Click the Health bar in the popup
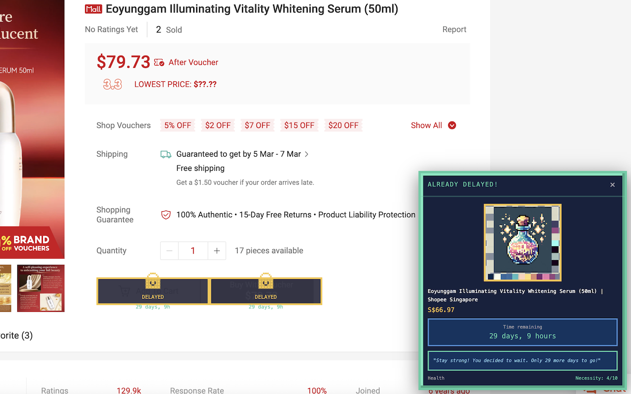The image size is (631, 394). pos(436,378)
